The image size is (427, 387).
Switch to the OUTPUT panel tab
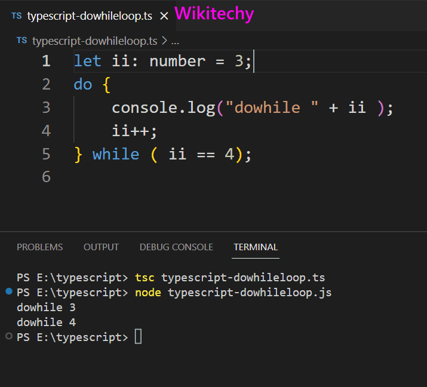pyautogui.click(x=101, y=247)
